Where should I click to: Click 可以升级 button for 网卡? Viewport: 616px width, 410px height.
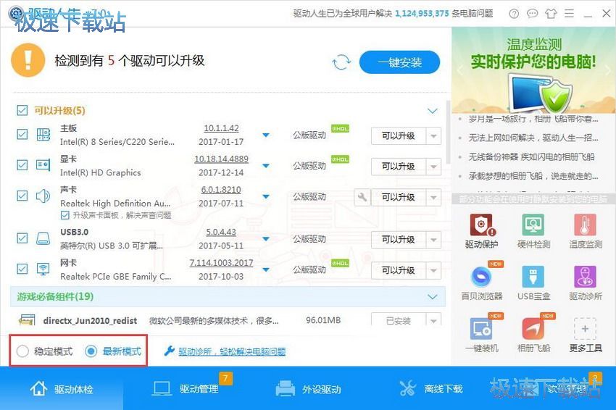click(x=399, y=270)
